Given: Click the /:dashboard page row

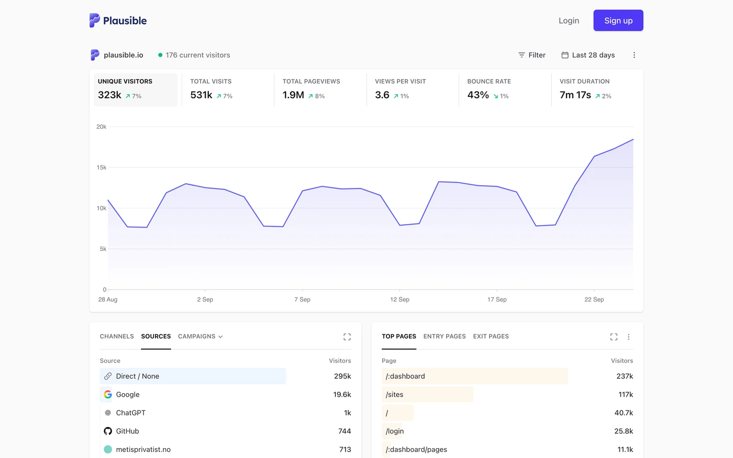Looking at the screenshot, I should point(507,376).
